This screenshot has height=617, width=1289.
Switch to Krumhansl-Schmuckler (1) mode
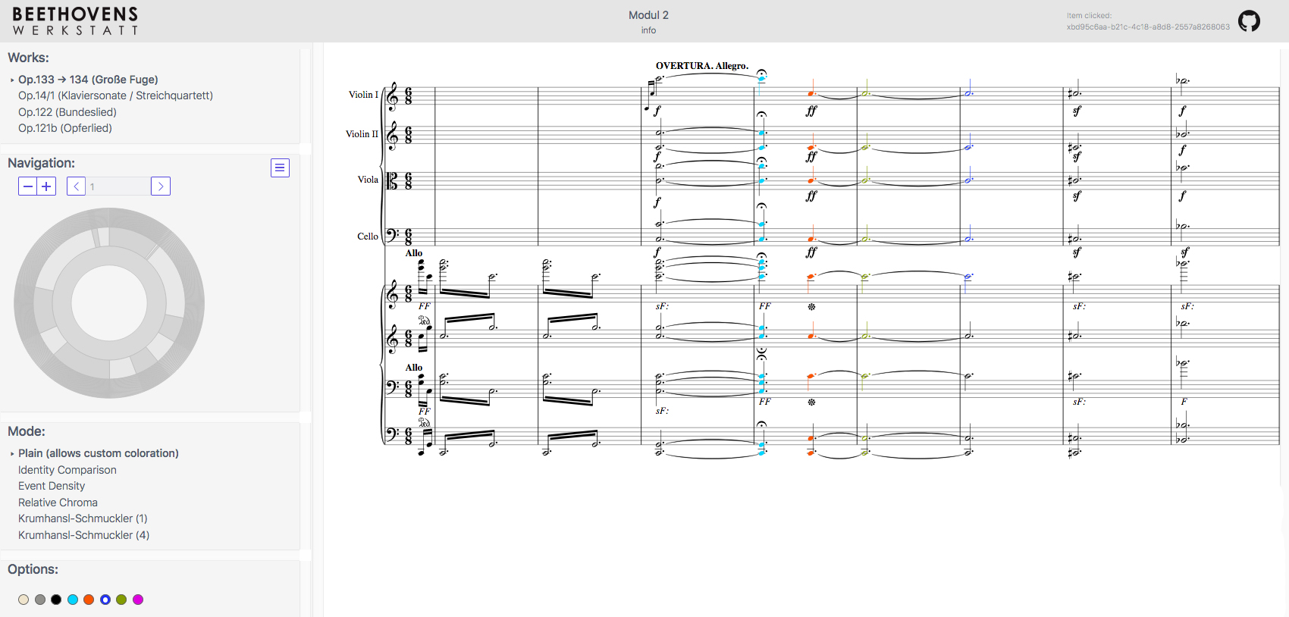tap(83, 518)
